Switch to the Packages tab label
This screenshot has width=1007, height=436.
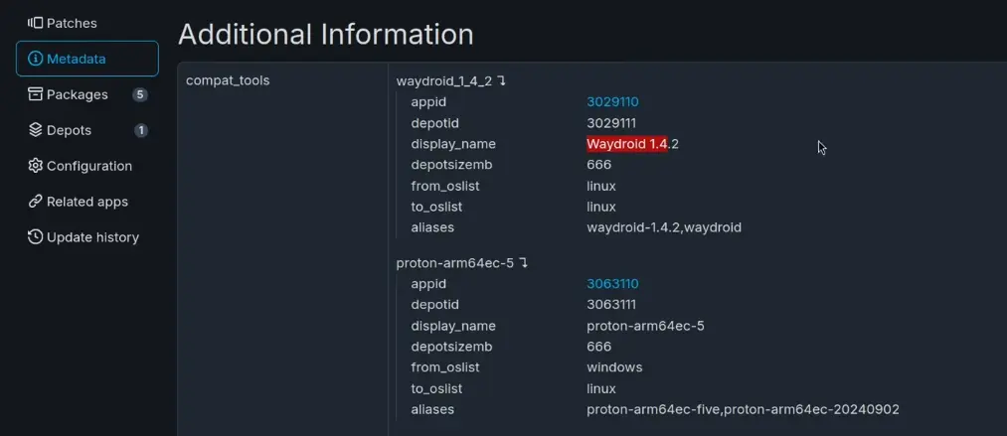click(78, 94)
